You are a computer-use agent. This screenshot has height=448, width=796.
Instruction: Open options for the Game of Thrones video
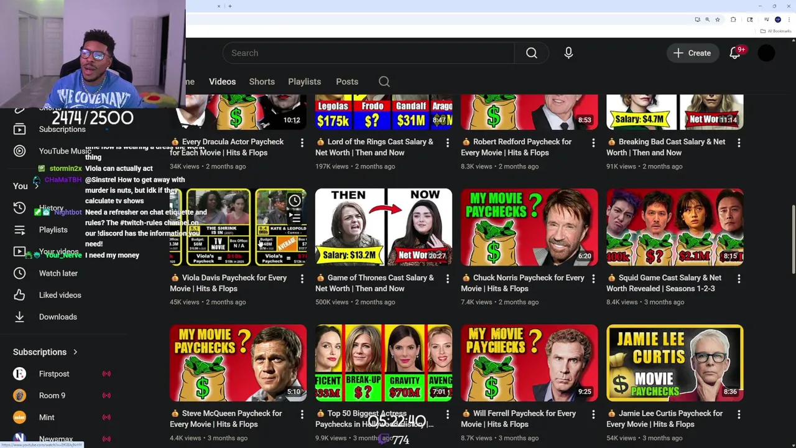(448, 279)
